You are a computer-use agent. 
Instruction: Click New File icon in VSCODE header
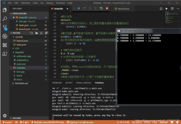coord(32,33)
